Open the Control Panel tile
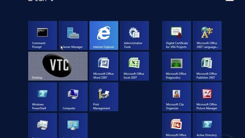 click(x=73, y=126)
